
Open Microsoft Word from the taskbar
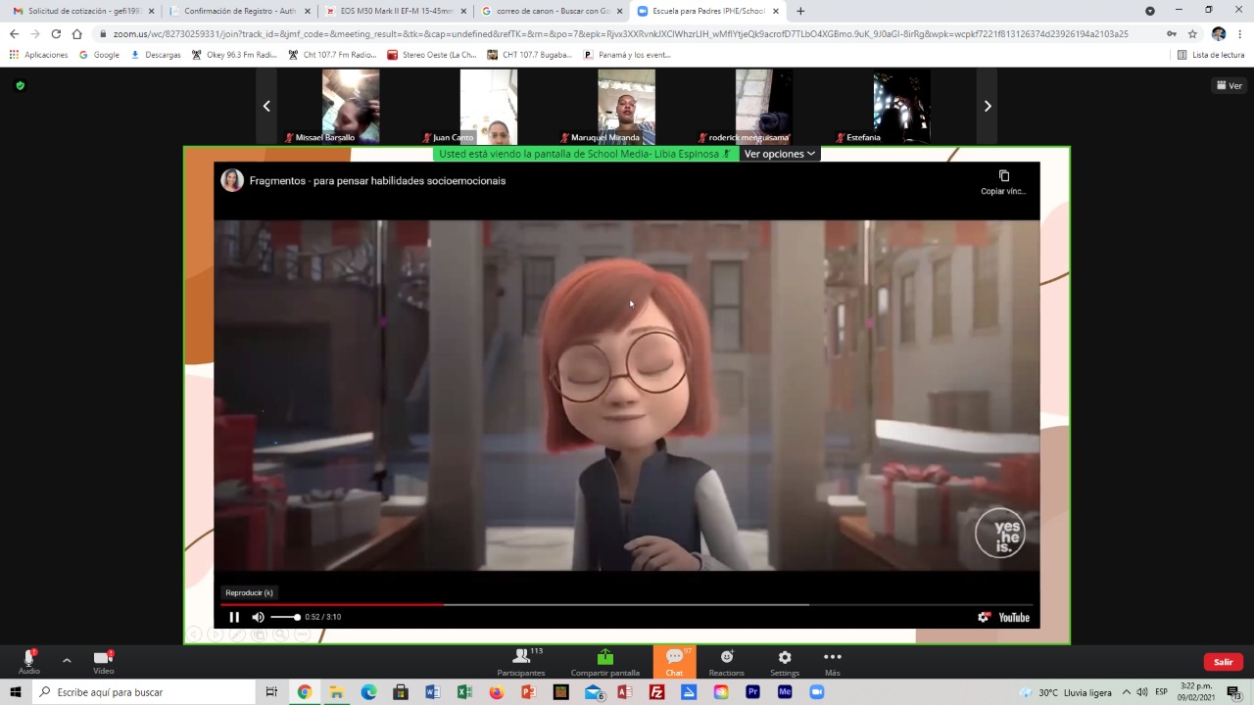pos(432,692)
